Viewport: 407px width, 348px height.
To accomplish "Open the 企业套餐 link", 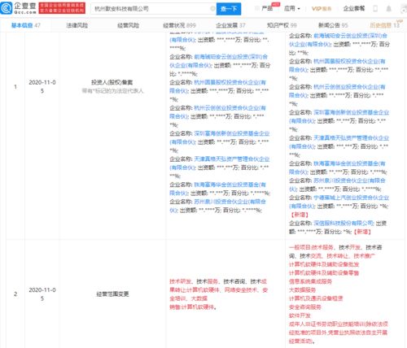I will 354,9.
